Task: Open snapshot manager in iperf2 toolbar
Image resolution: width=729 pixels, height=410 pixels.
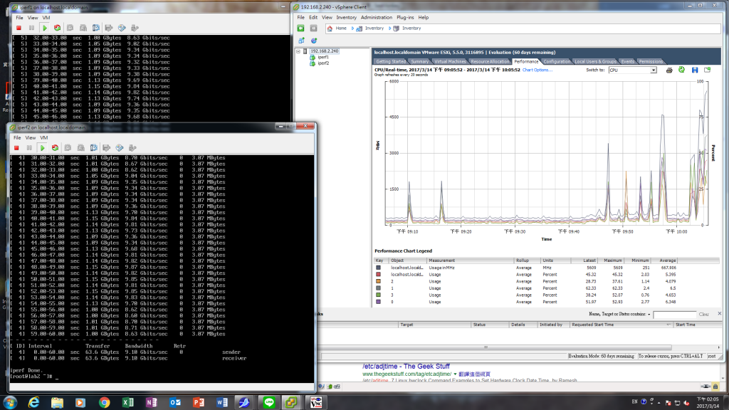Action: click(93, 148)
